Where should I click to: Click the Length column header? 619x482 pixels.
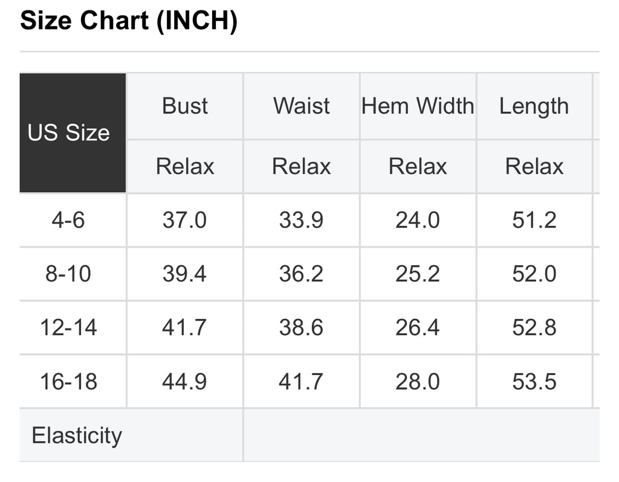534,106
